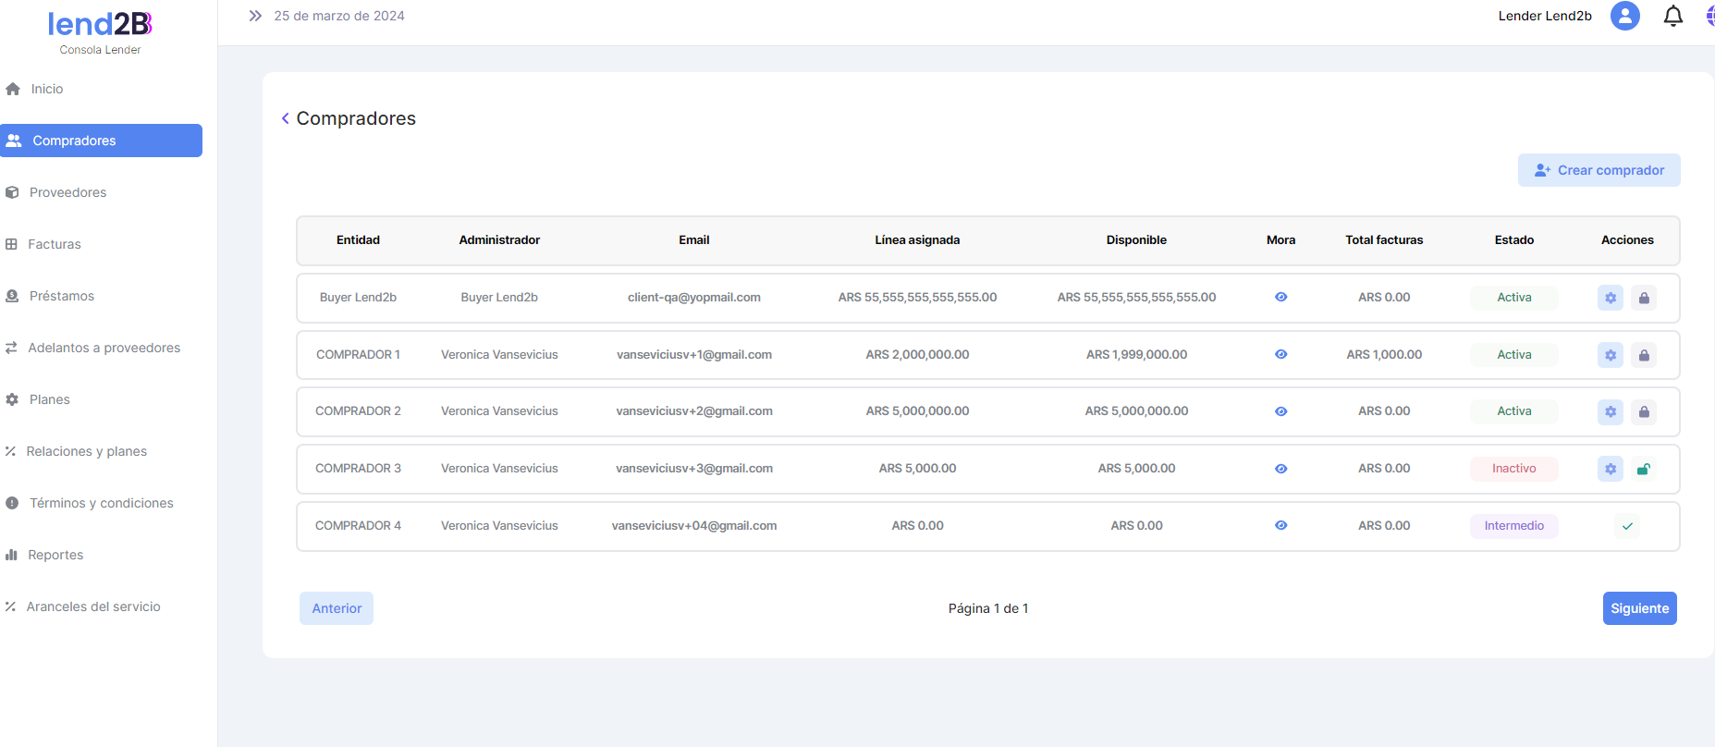Open the Proveedores menu item

click(67, 192)
